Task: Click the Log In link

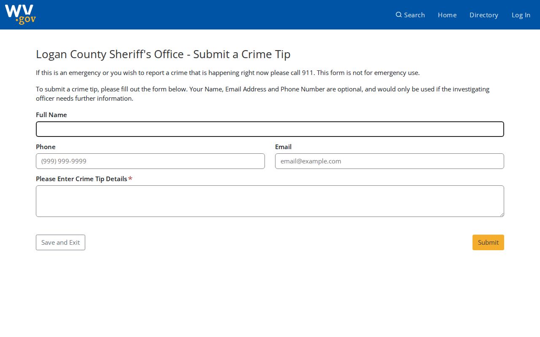Action: point(521,15)
